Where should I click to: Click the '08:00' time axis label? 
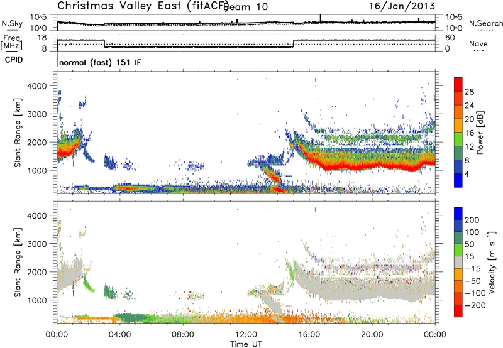point(183,335)
